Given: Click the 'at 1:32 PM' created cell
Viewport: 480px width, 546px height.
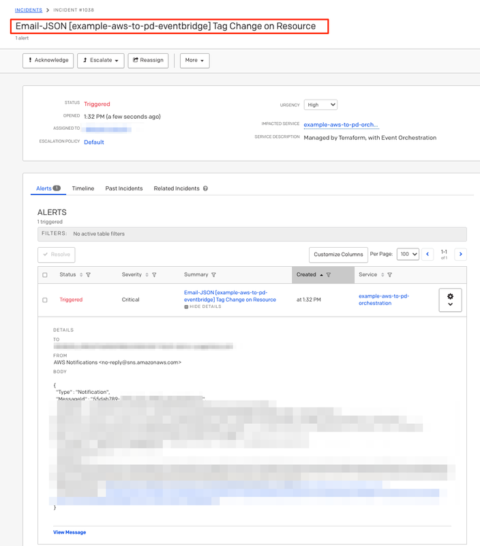Looking at the screenshot, I should 308,300.
